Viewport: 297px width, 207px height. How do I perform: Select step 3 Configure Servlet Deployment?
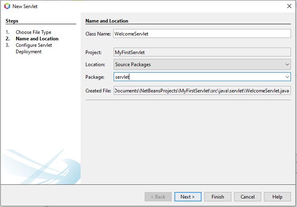[x=34, y=48]
